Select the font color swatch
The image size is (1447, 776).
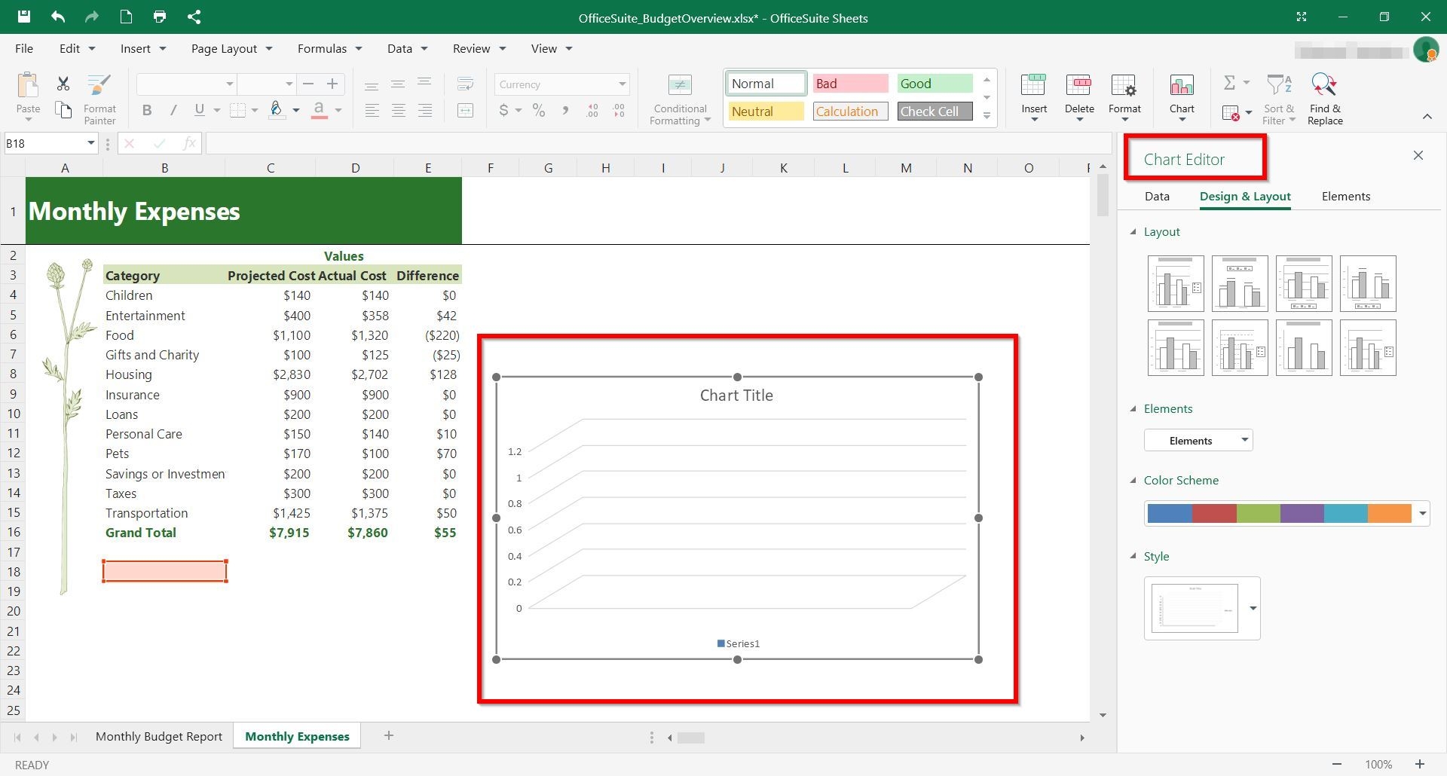320,110
